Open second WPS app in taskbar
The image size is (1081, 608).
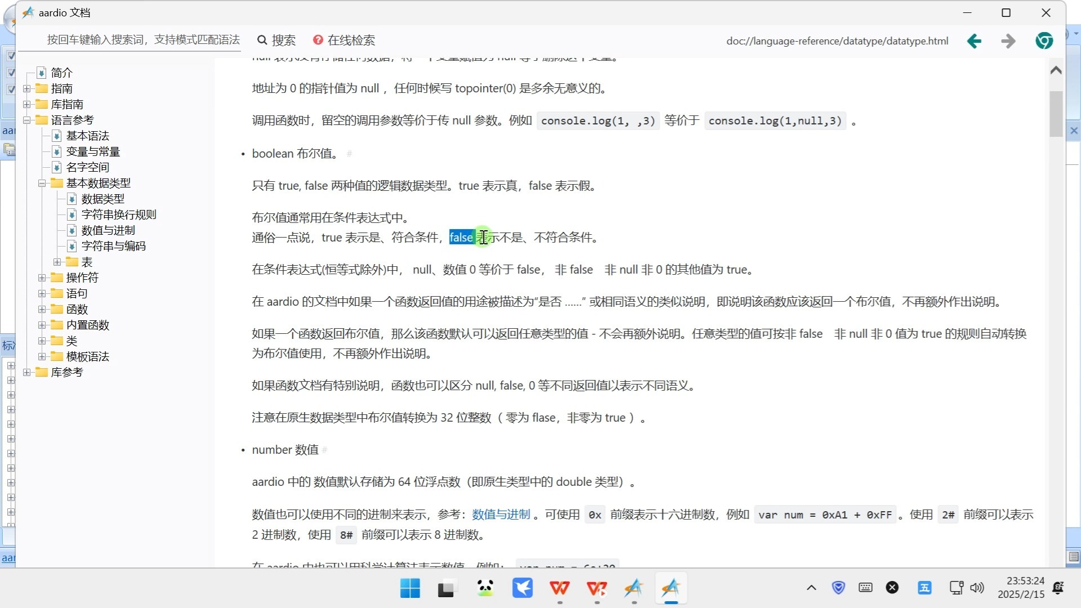click(597, 588)
